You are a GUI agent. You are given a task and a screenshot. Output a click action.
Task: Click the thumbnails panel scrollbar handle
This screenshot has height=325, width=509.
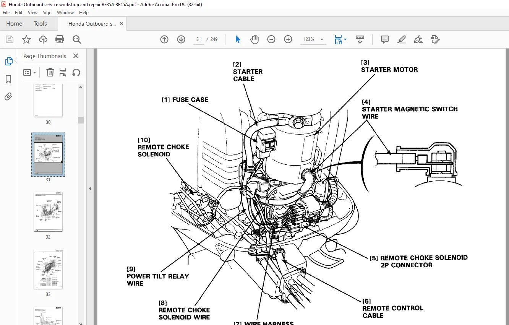pos(81,120)
